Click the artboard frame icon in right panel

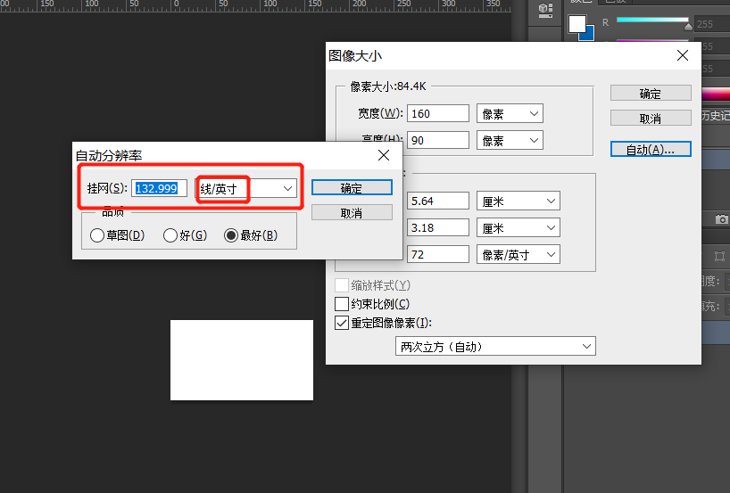pyautogui.click(x=720, y=256)
